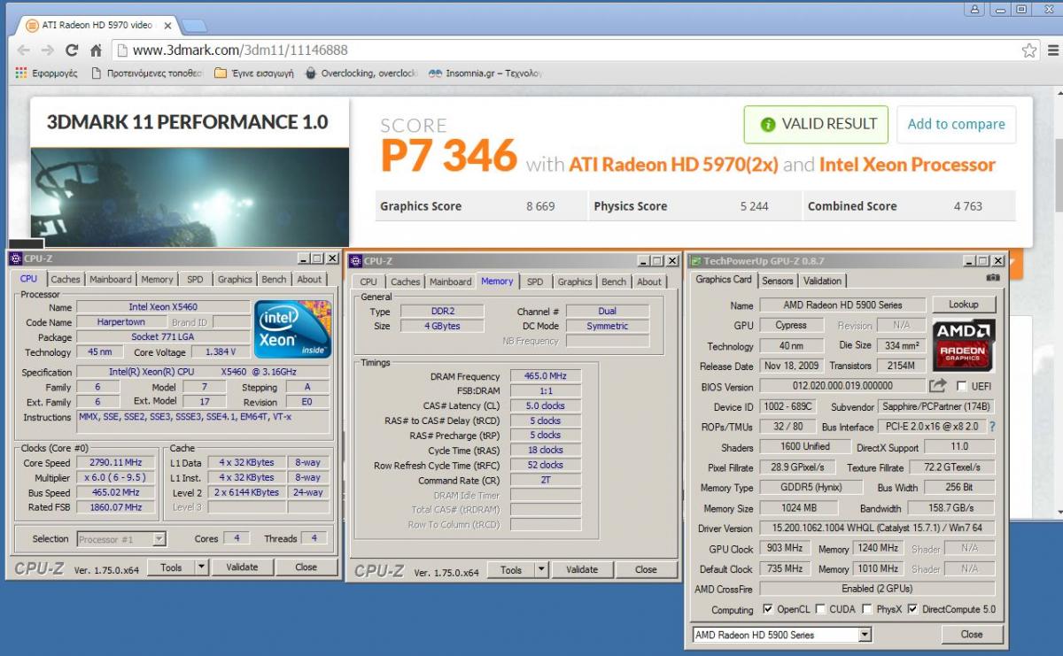Click the AMD CrossFire Enabled field

tap(877, 589)
